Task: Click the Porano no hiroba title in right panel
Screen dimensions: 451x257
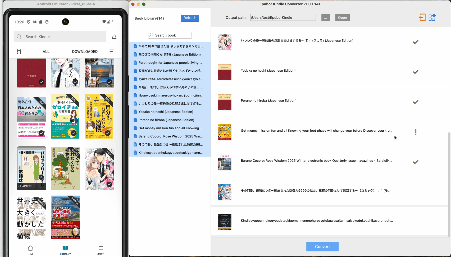Action: pyautogui.click(x=268, y=100)
